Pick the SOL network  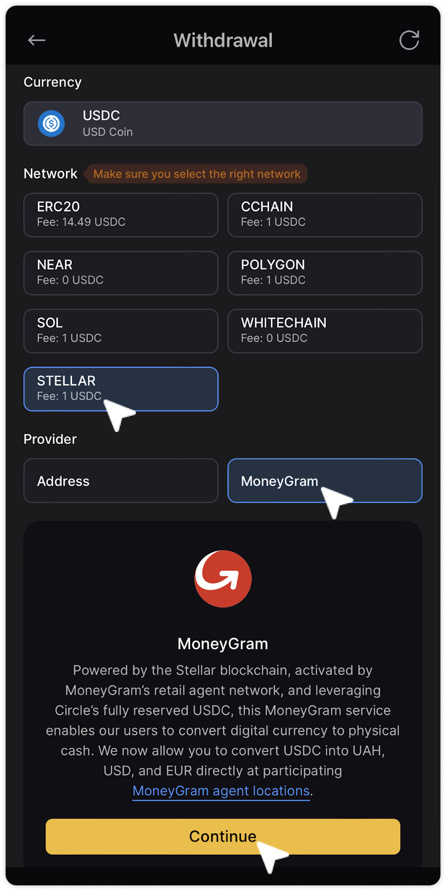point(121,331)
